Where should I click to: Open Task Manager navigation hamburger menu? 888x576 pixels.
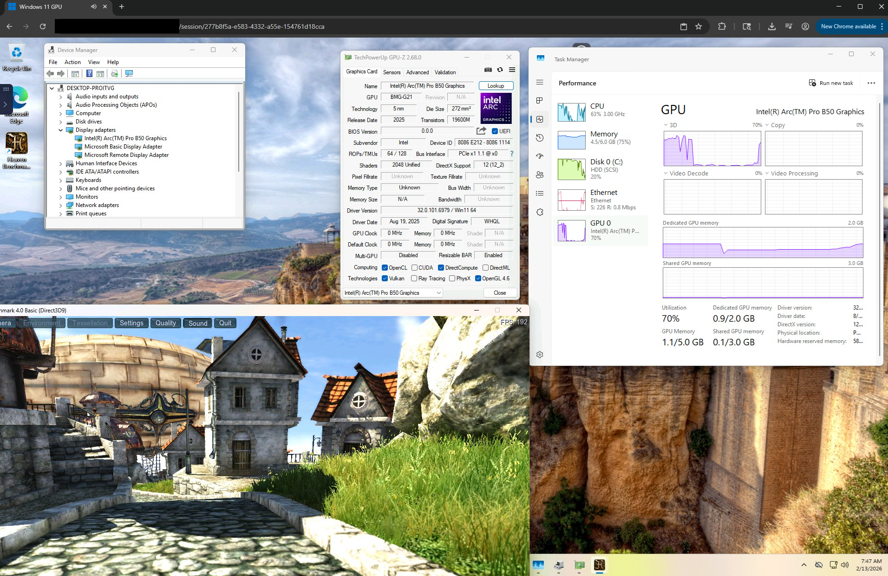tap(540, 82)
